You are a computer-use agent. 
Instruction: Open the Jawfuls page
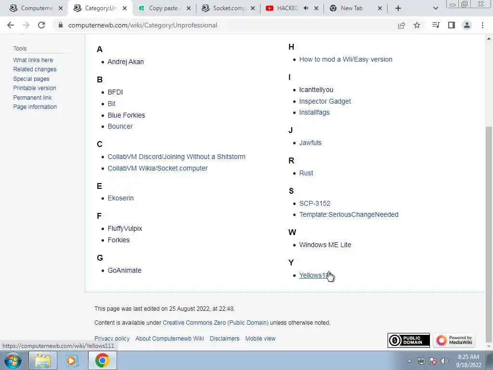pos(311,143)
